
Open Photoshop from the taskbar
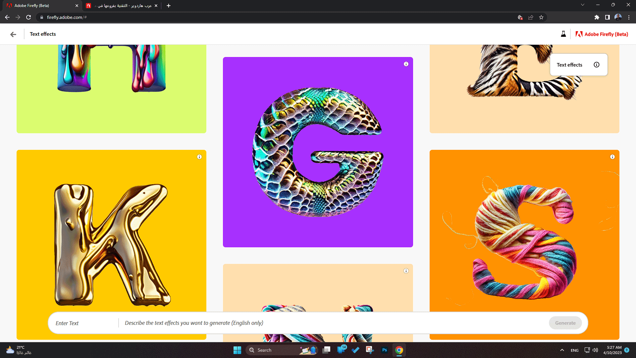(385, 350)
